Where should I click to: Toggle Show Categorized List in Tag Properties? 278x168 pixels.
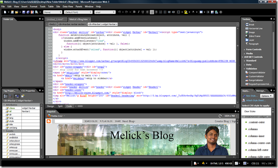5,96
